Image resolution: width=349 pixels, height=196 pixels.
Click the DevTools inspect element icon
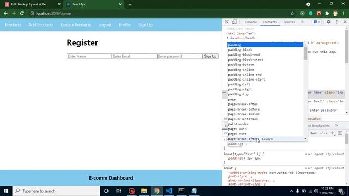pos(227,22)
